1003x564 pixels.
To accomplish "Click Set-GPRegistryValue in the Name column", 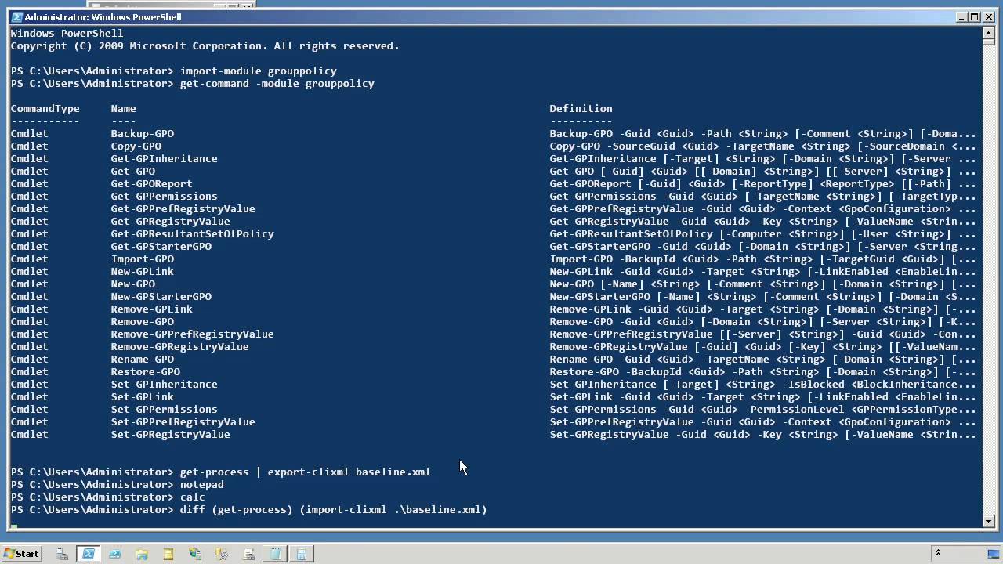I will pos(170,434).
